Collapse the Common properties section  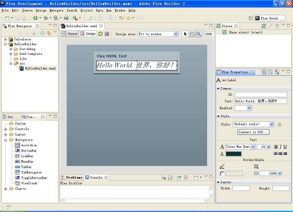(x=218, y=89)
